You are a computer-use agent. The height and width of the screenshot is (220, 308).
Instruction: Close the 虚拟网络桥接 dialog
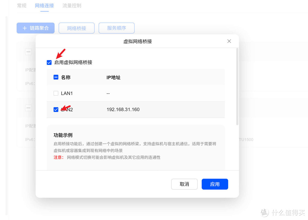tap(229, 41)
